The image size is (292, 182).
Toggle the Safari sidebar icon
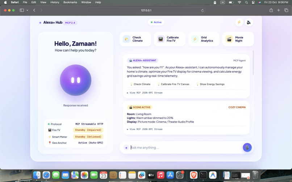tap(22, 10)
